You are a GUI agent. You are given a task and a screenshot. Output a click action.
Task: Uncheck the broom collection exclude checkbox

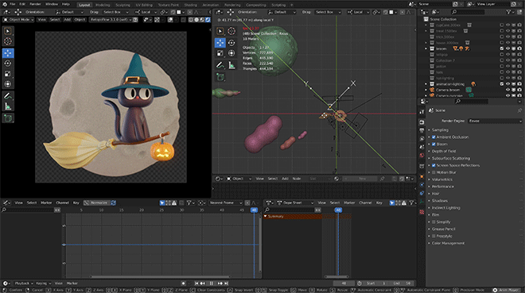tap(502, 48)
